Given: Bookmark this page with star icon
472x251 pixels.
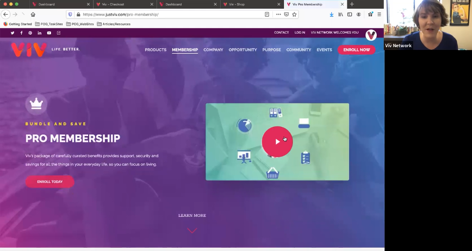Looking at the screenshot, I should tap(294, 15).
